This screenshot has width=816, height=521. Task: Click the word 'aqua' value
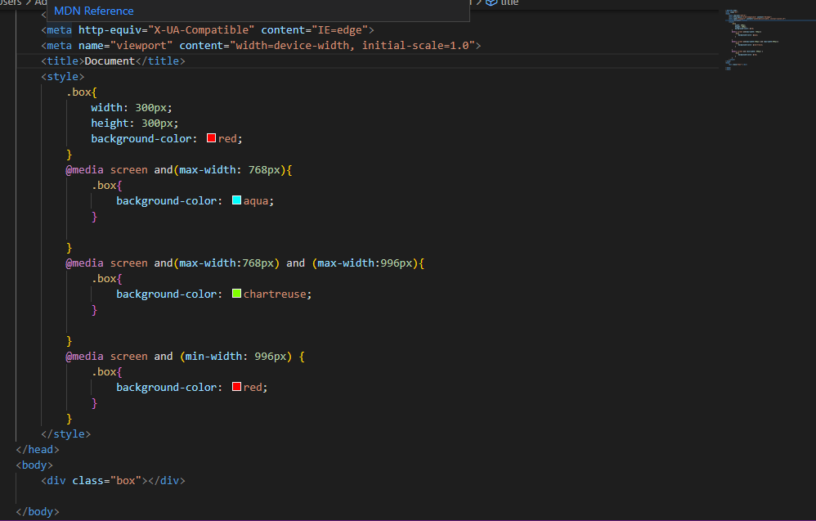pos(256,201)
